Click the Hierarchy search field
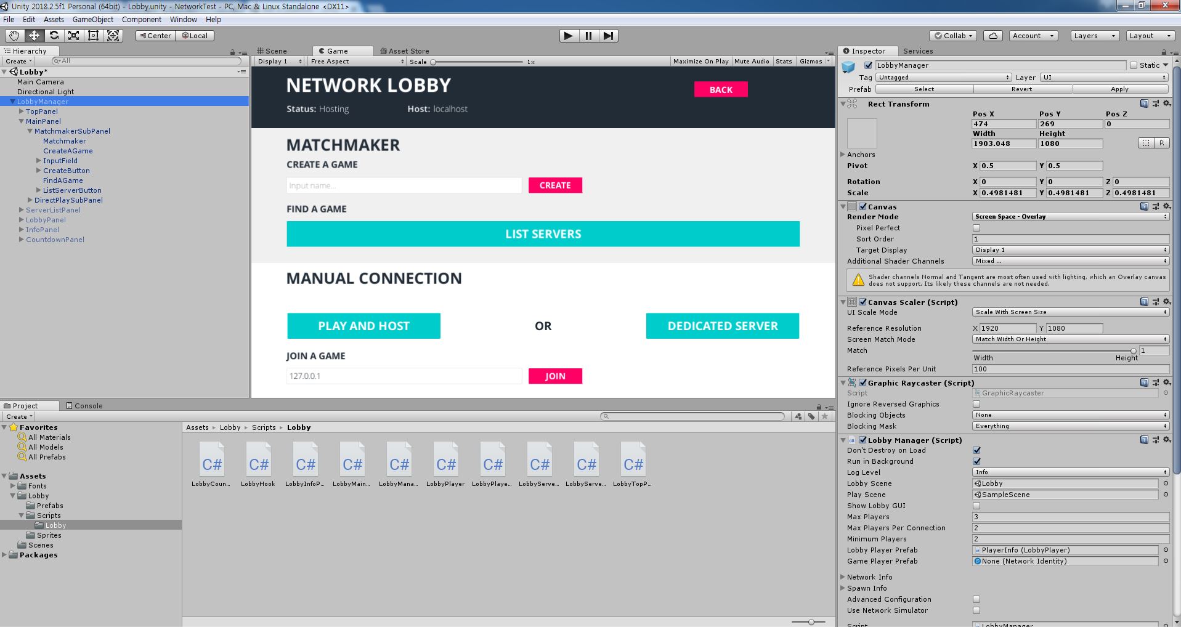This screenshot has height=627, width=1181. point(147,61)
